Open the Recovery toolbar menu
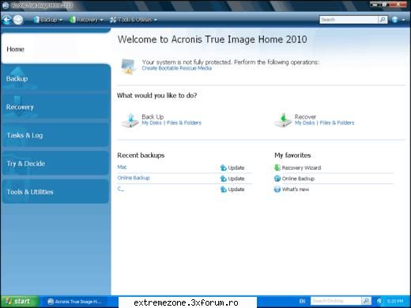 point(86,20)
